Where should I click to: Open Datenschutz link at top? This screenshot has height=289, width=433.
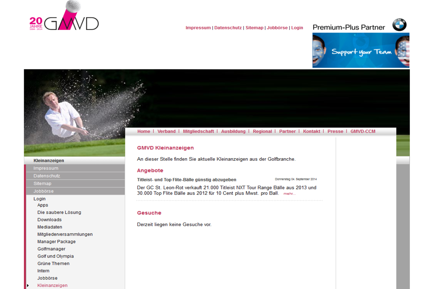228,28
